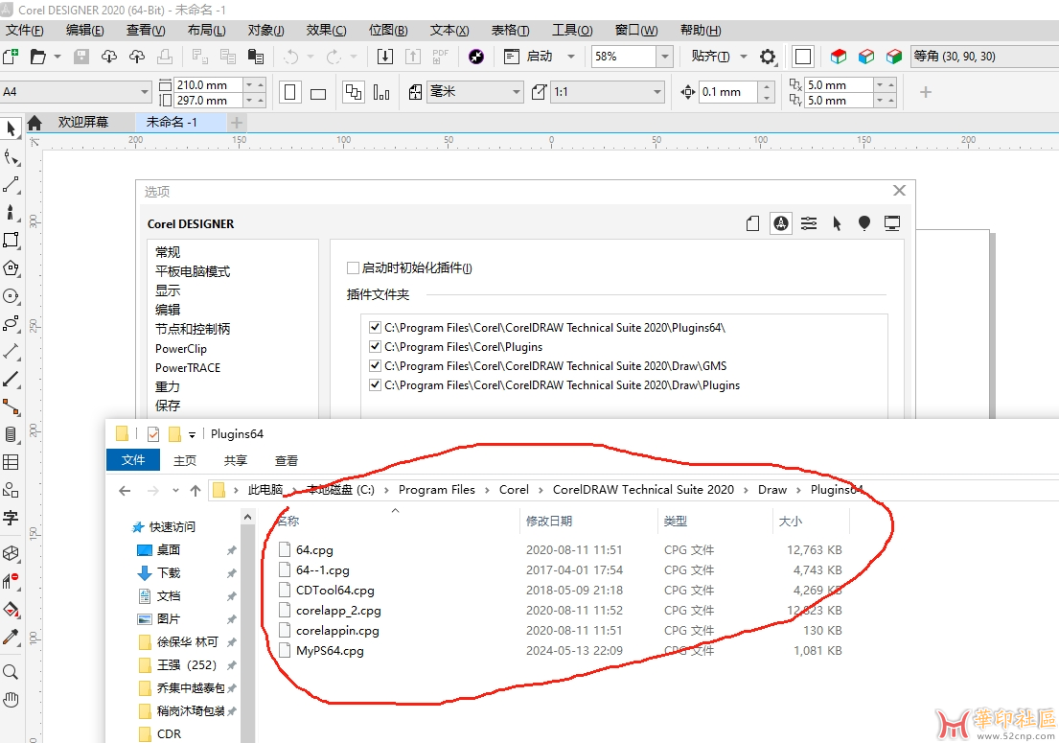Sort files by 修改日期 column
The width and height of the screenshot is (1059, 743).
pyautogui.click(x=549, y=522)
